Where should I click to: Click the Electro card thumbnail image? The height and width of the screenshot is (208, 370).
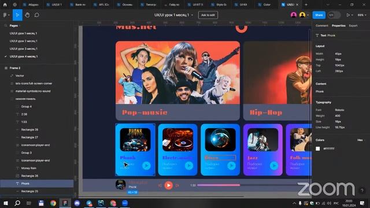point(177,140)
